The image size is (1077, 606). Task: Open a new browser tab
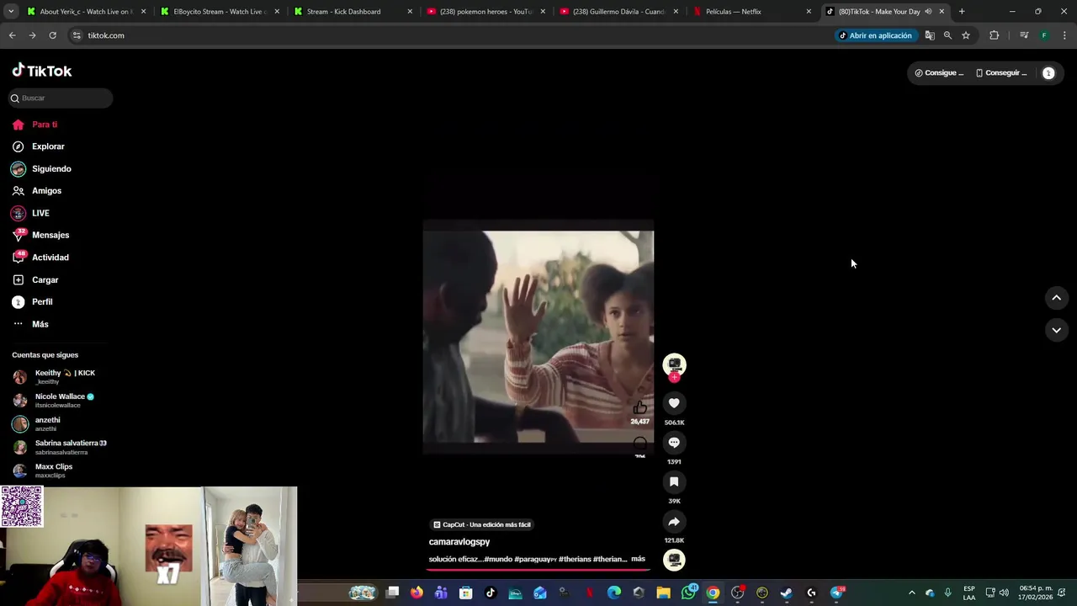962,12
